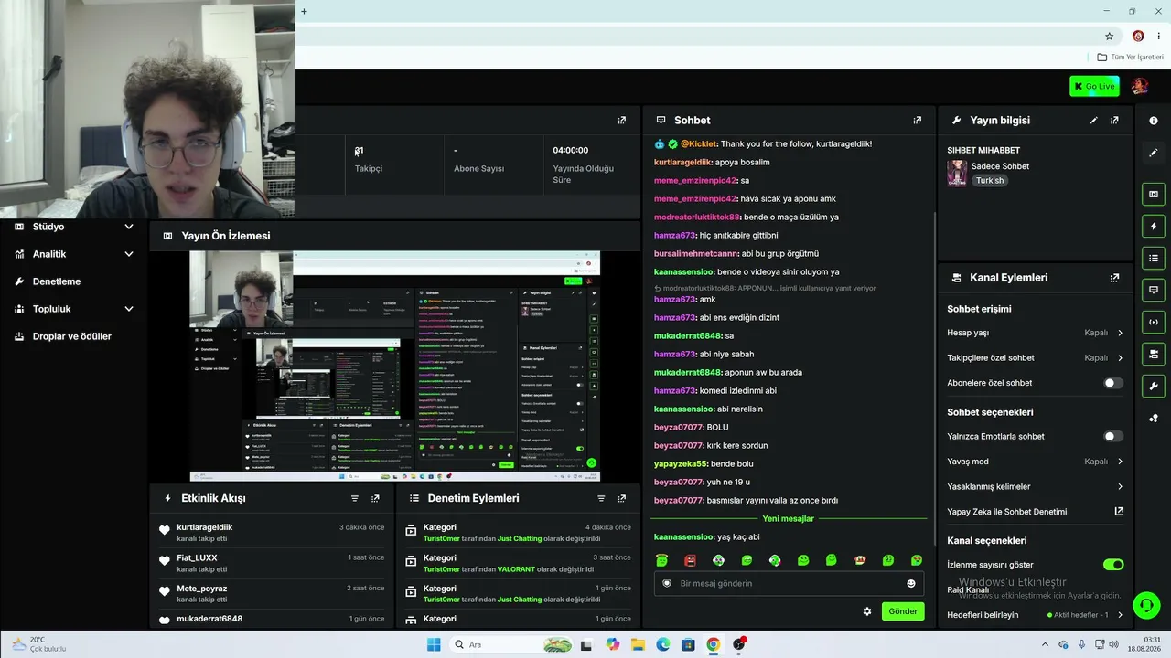Click the three-dots icon at sidebar bottom
Viewport: 1171px width, 658px height.
[1153, 418]
